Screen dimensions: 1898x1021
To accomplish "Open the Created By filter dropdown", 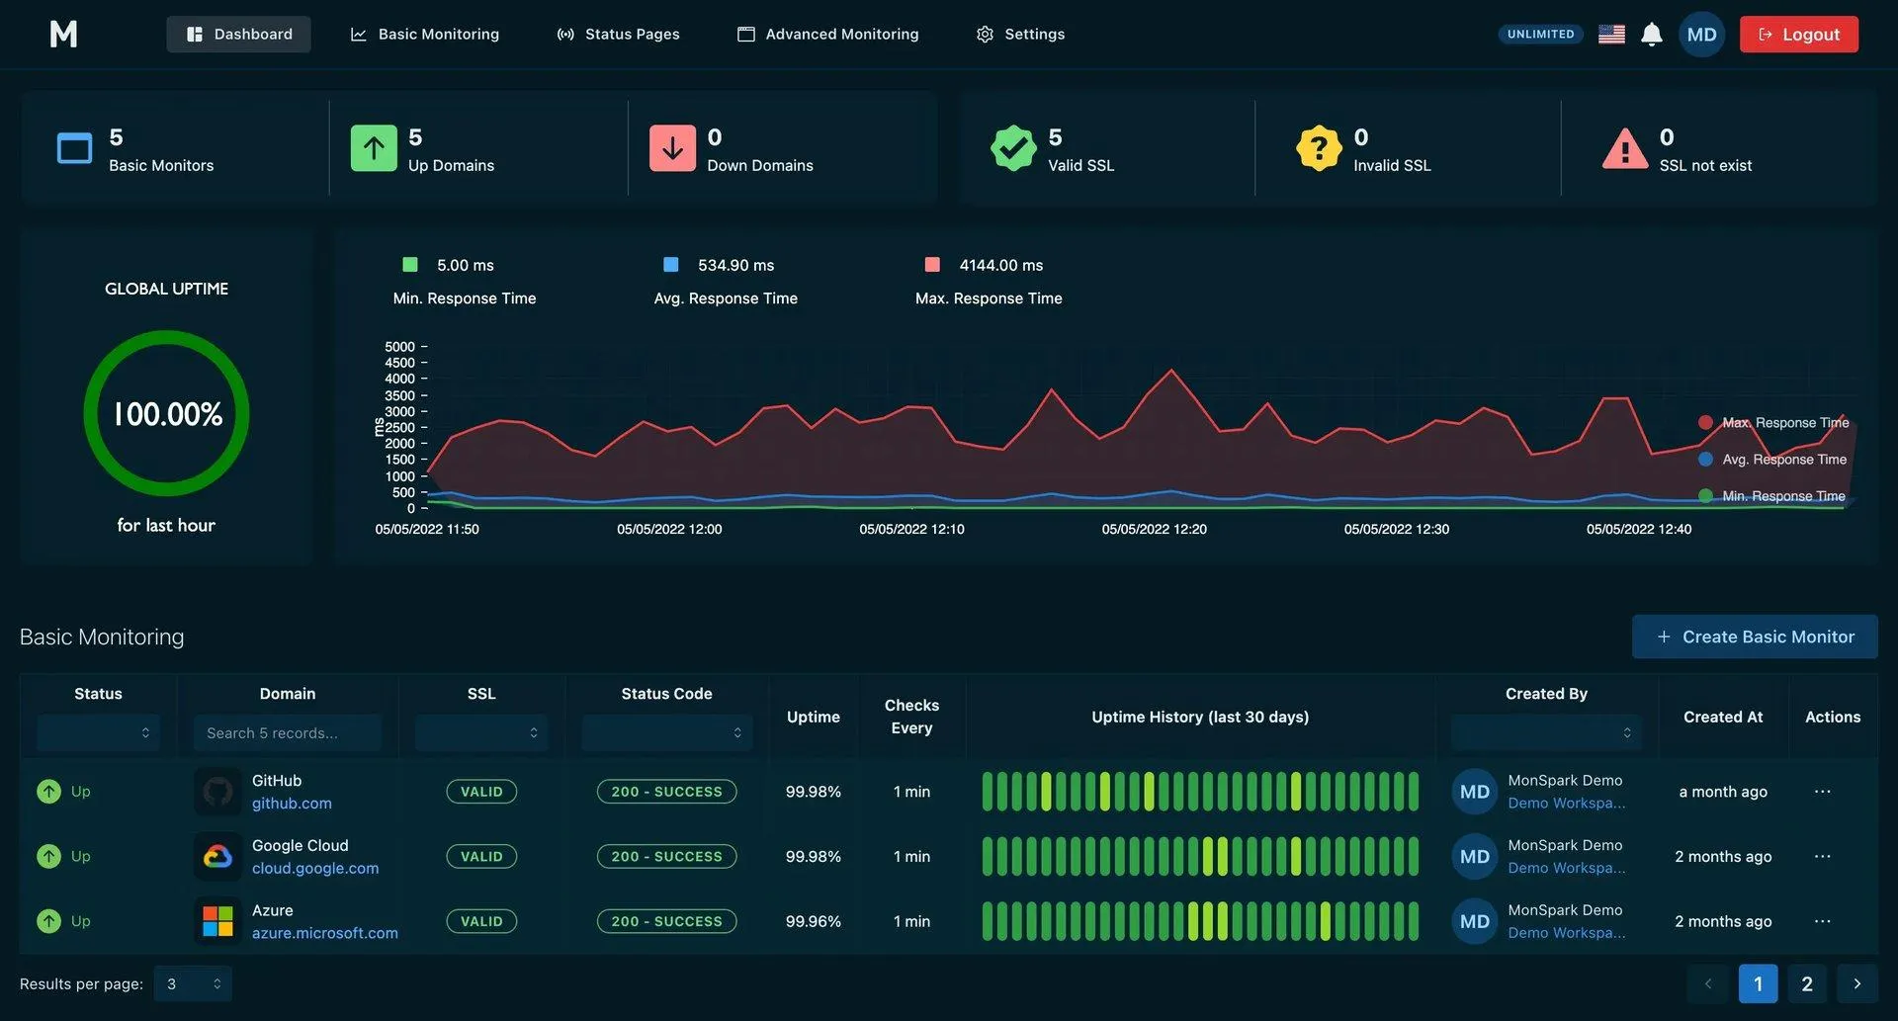I will [x=1546, y=733].
